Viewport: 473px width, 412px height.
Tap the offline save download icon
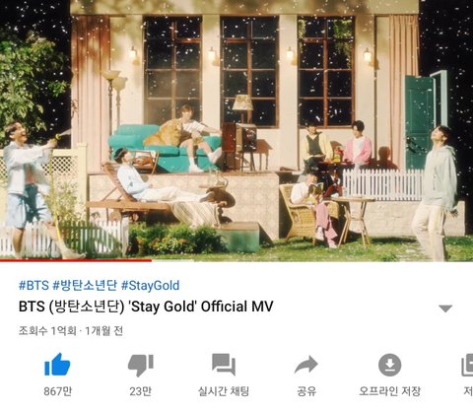pyautogui.click(x=389, y=365)
